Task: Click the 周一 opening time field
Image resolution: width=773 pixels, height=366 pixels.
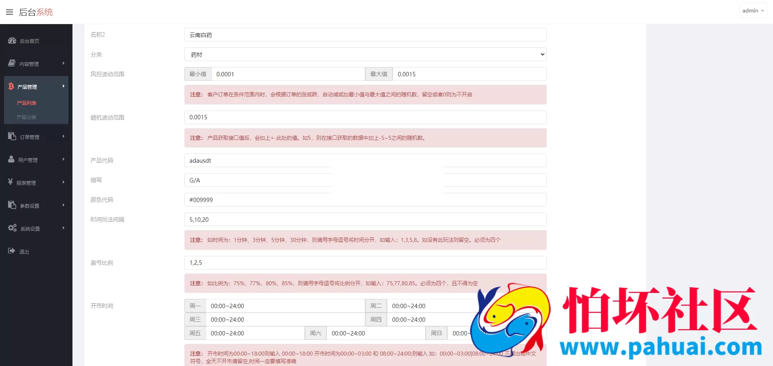Action: (x=285, y=306)
